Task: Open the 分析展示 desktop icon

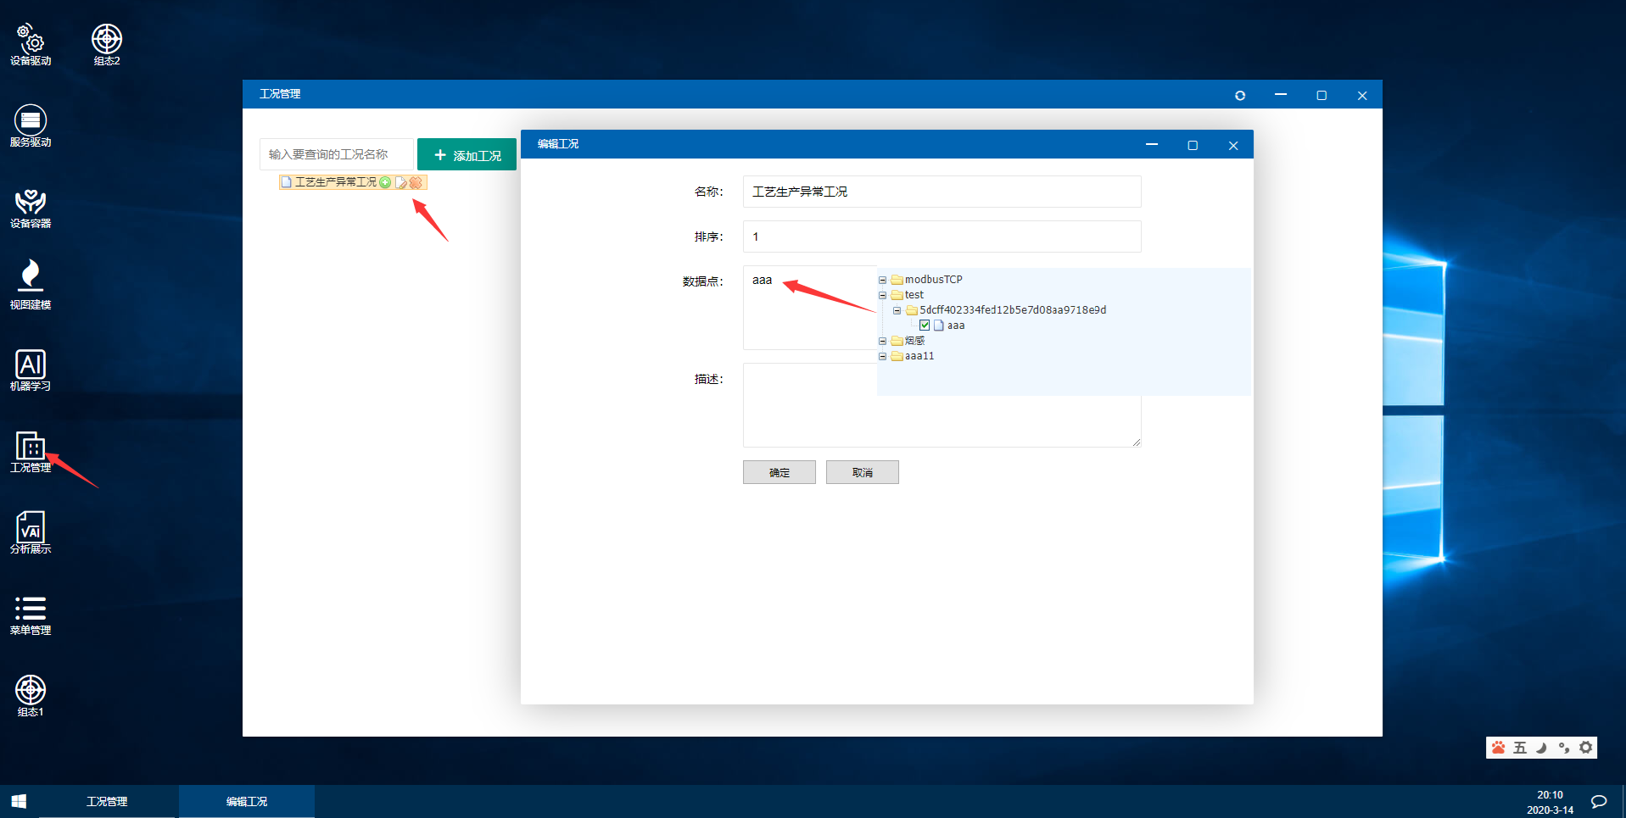Action: tap(31, 532)
